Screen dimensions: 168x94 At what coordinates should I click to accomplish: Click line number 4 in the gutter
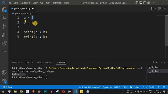[x=18, y=32]
